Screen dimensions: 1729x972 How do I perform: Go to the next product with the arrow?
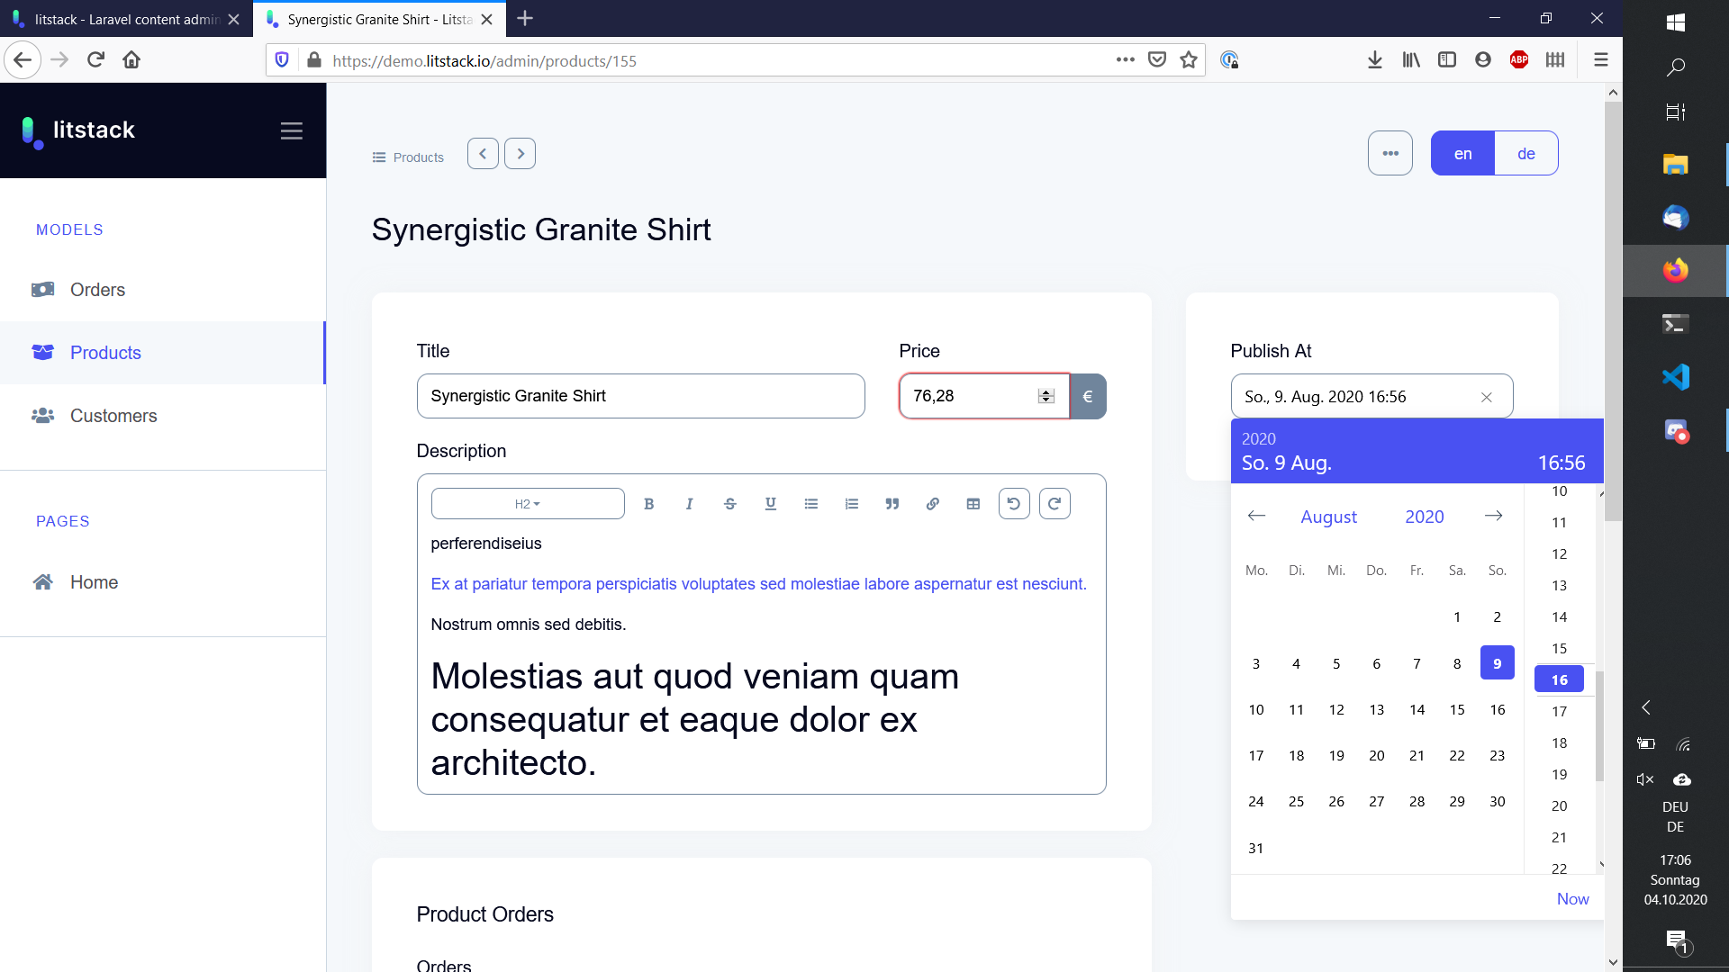coord(521,153)
